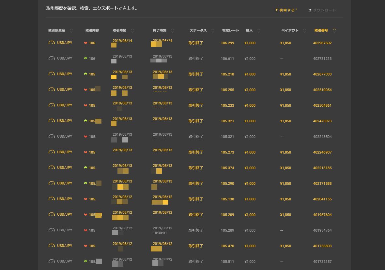The height and width of the screenshot is (270, 385).
Task: Click gauge icon in row 402967602
Action: (x=52, y=43)
